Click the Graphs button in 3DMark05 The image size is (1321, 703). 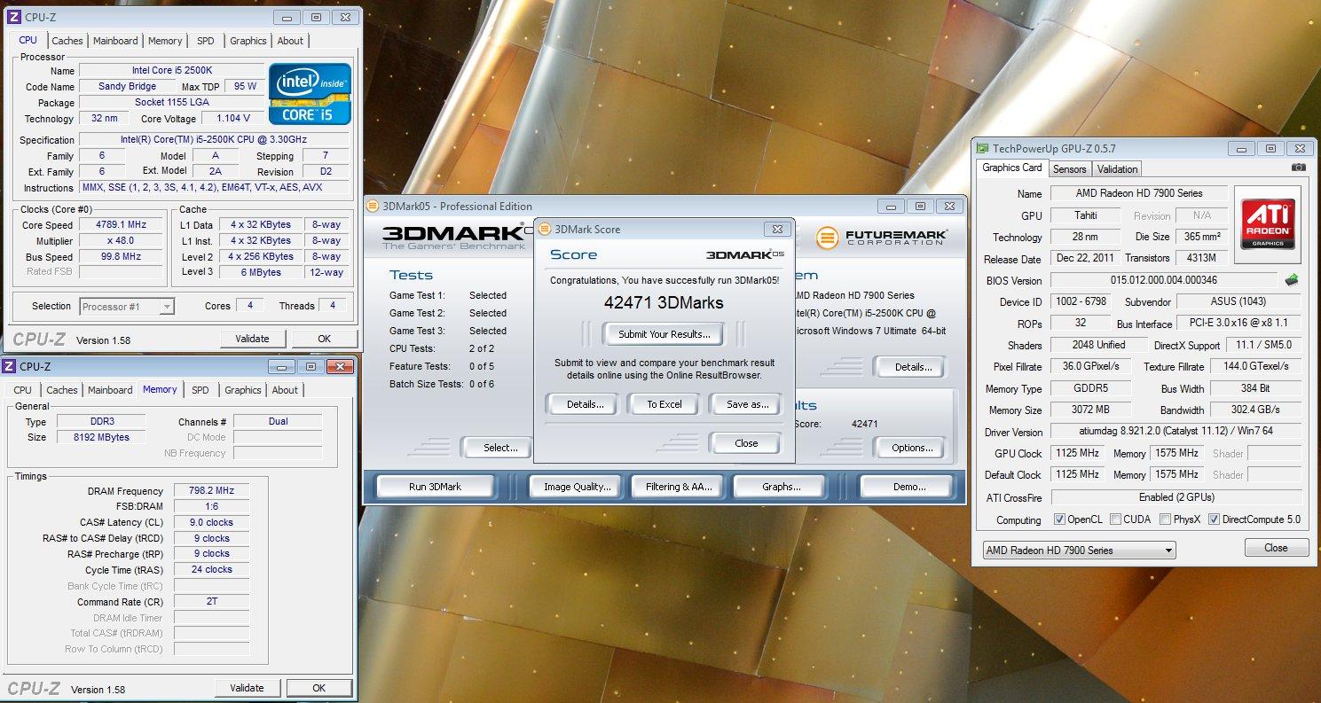click(781, 487)
